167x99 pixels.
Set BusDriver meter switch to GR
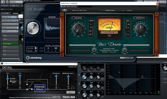pos(93,24)
